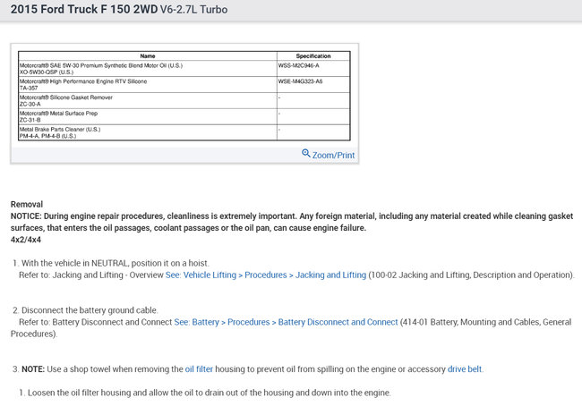Click the magnifier icon beside Zoom/Print
The image size is (582, 406).
pyautogui.click(x=306, y=153)
